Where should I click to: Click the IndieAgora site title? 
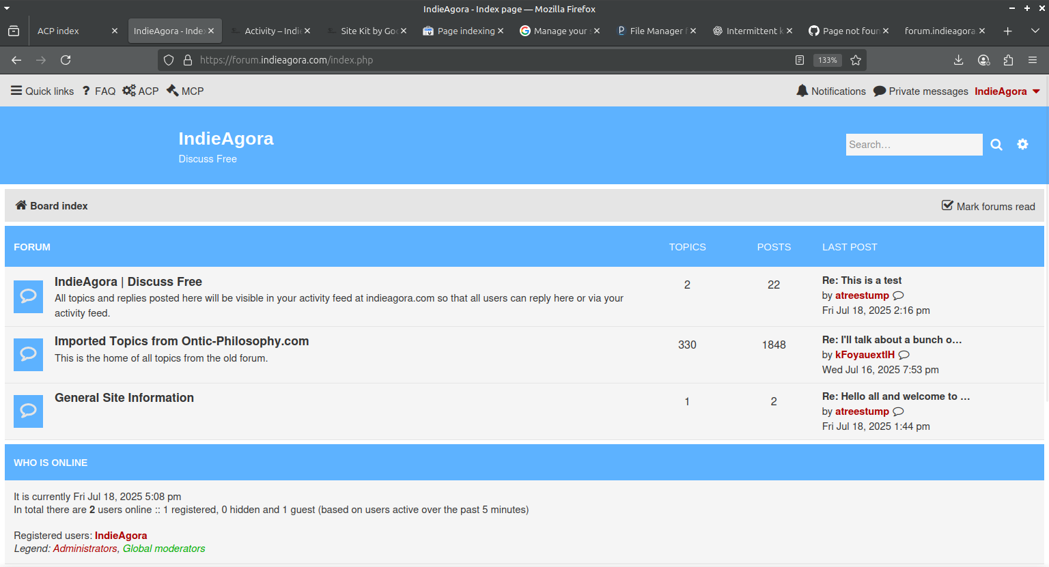coord(226,139)
